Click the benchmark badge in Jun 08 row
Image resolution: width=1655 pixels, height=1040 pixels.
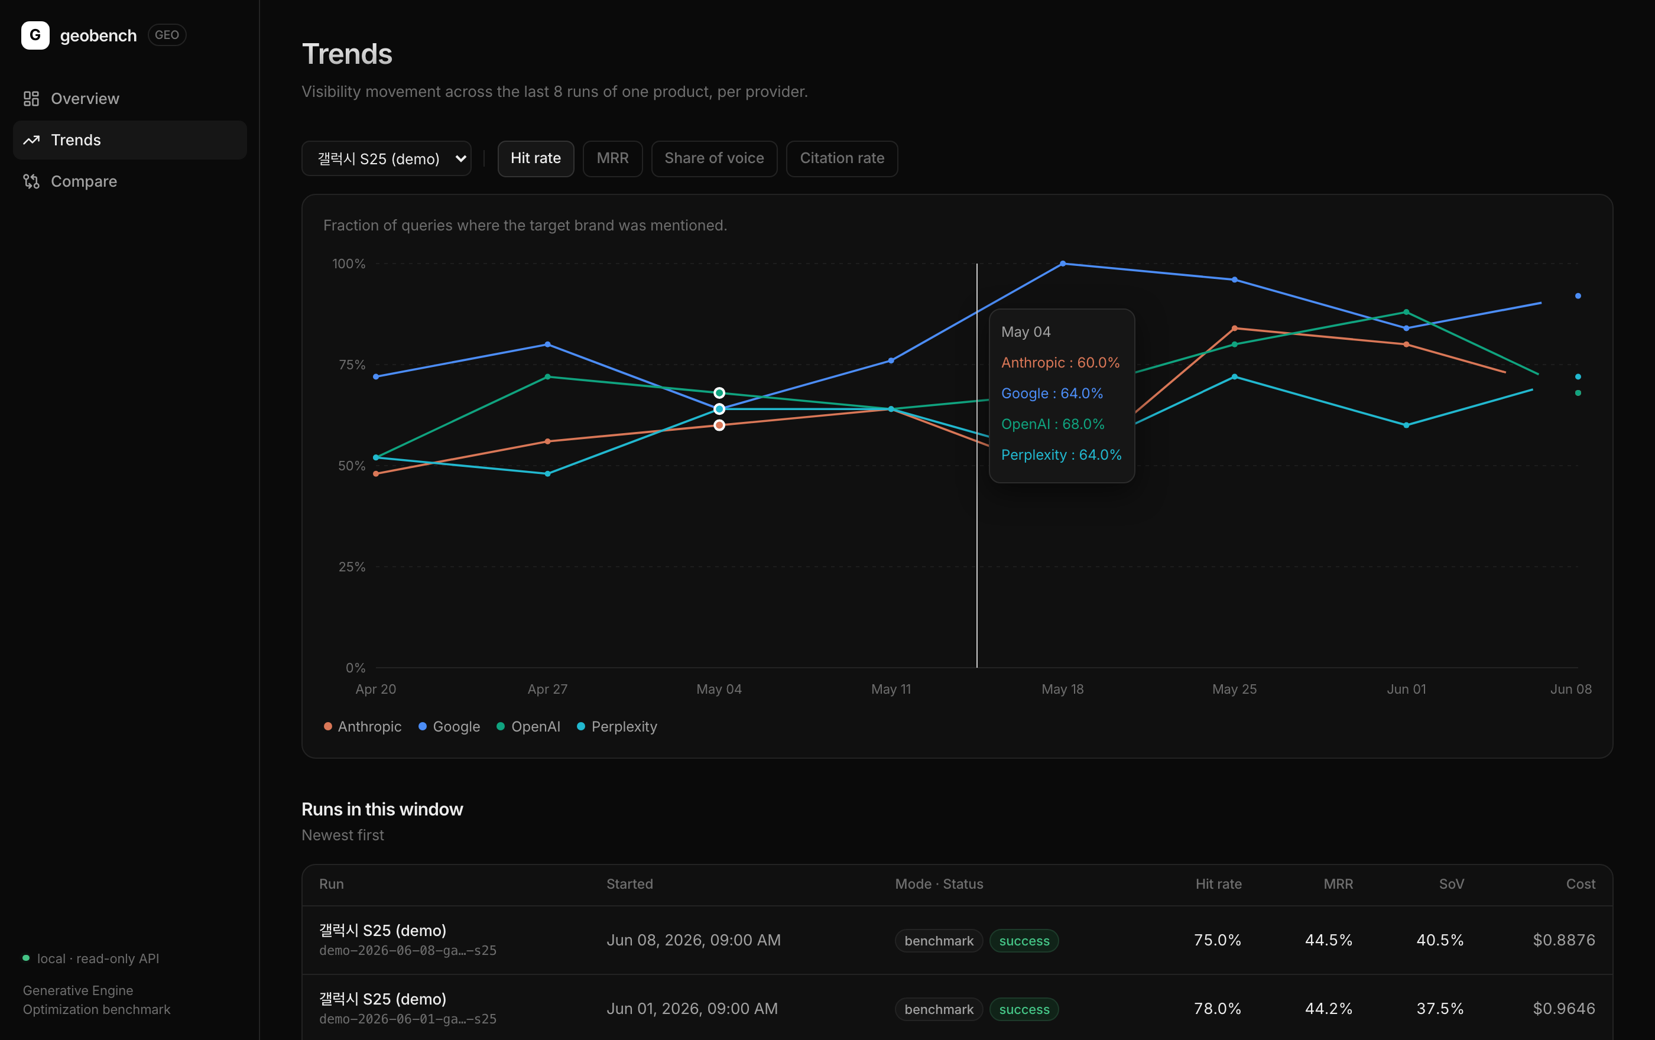938,940
